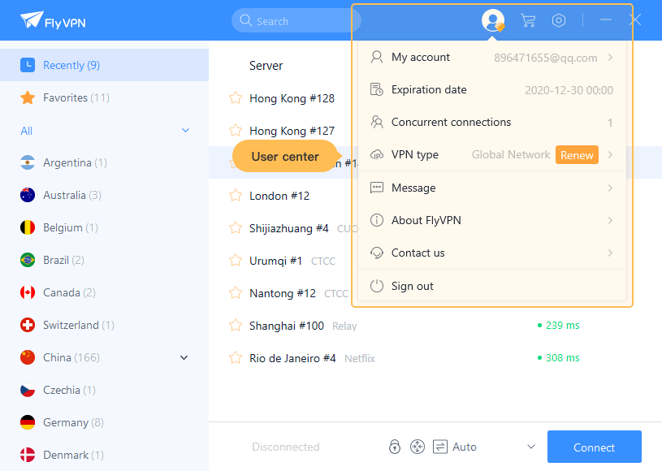Screen dimensions: 662x471
Task: Click the account email 896471655@qq.com
Action: (x=546, y=58)
